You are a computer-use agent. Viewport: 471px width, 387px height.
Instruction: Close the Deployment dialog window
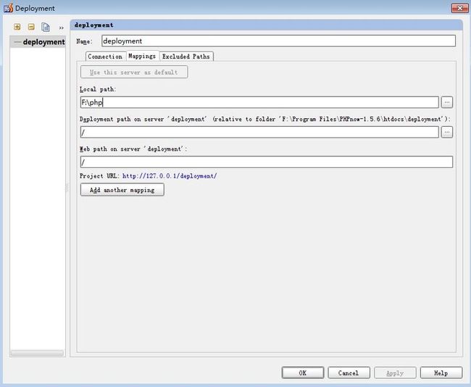coord(459,8)
